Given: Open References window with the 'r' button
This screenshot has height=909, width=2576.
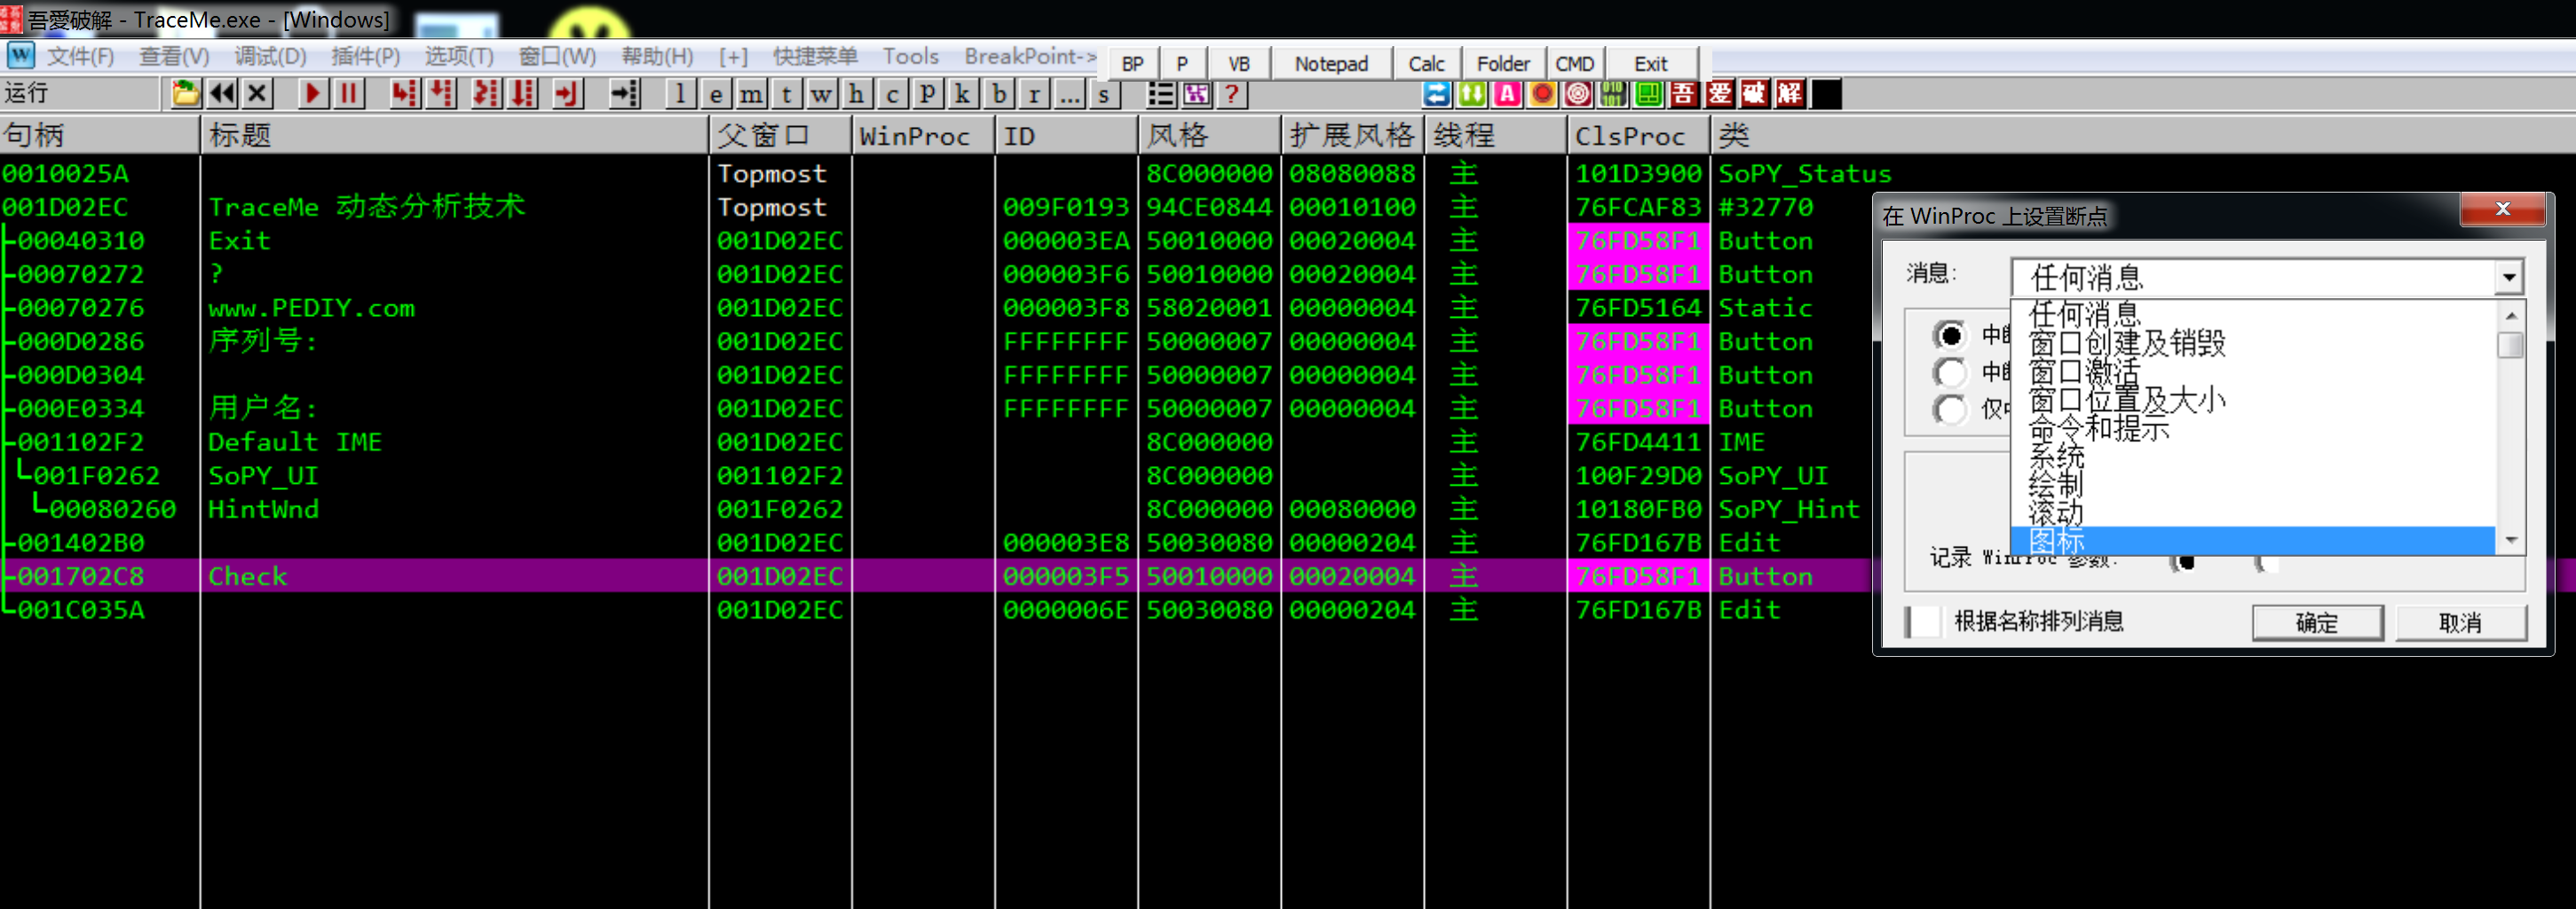Looking at the screenshot, I should point(1034,94).
